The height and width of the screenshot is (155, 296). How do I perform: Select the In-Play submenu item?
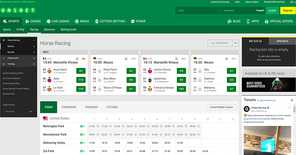[20, 29]
